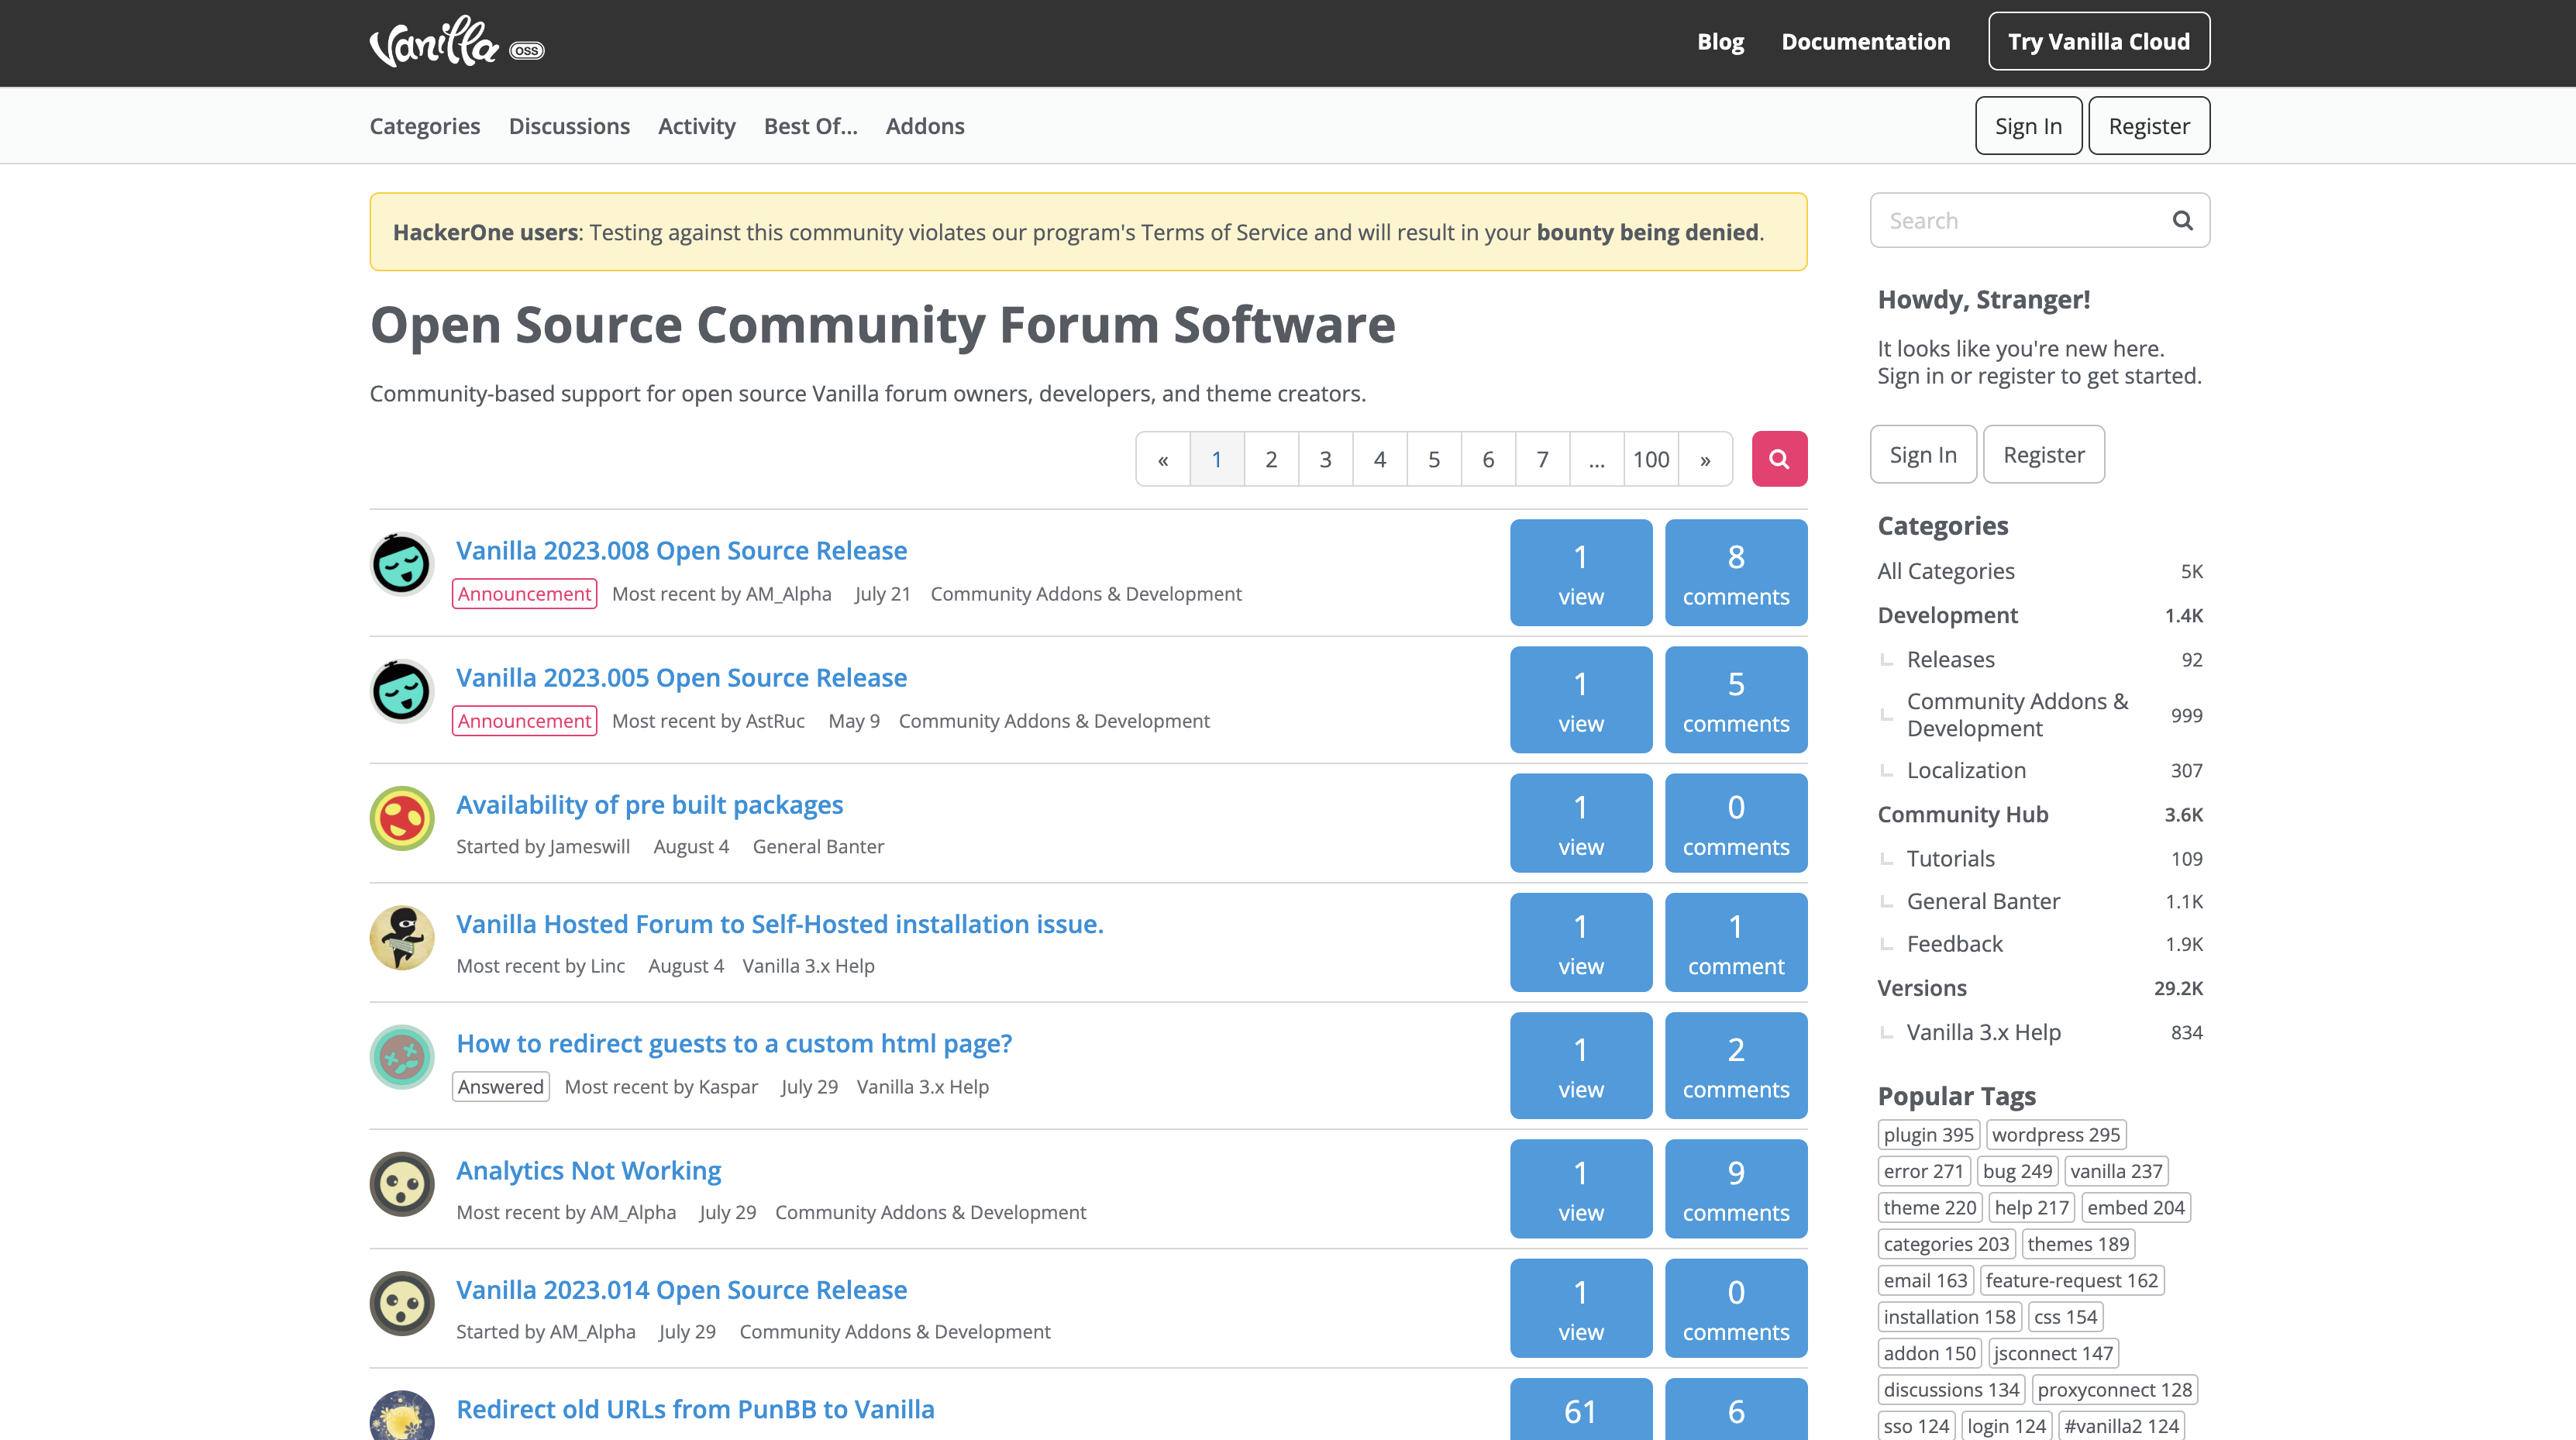Go to next page using » arrow
Viewport: 2576px width, 1440px height.
pos(1705,460)
